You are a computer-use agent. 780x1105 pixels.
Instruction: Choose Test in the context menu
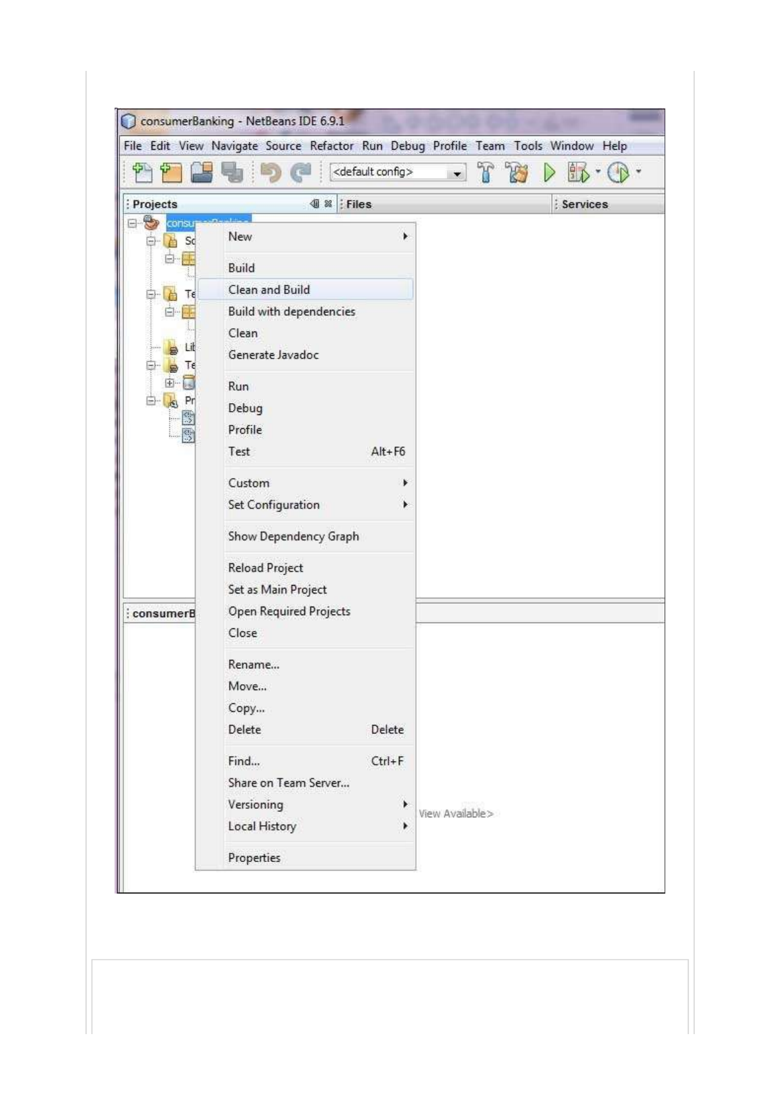tap(306, 451)
